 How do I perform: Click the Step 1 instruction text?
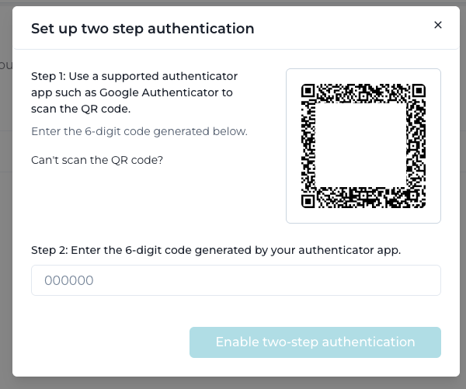(x=134, y=92)
